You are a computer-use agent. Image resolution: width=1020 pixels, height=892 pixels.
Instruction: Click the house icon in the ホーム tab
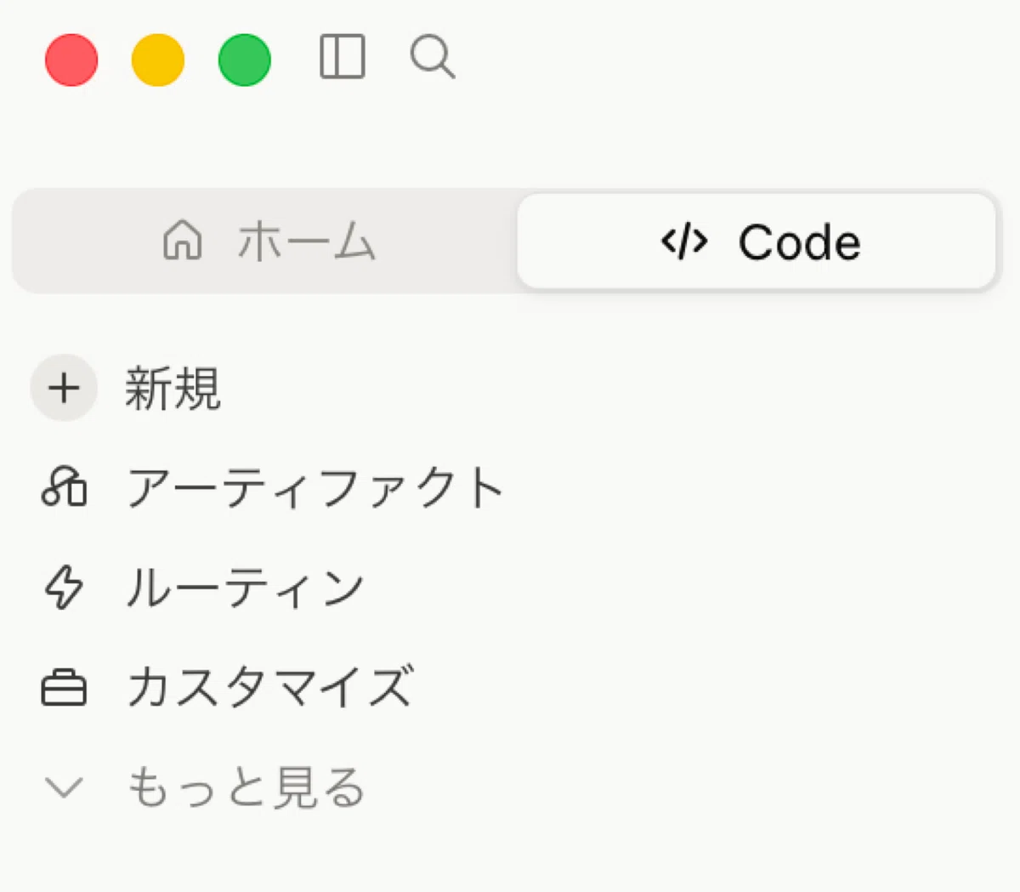(x=183, y=241)
